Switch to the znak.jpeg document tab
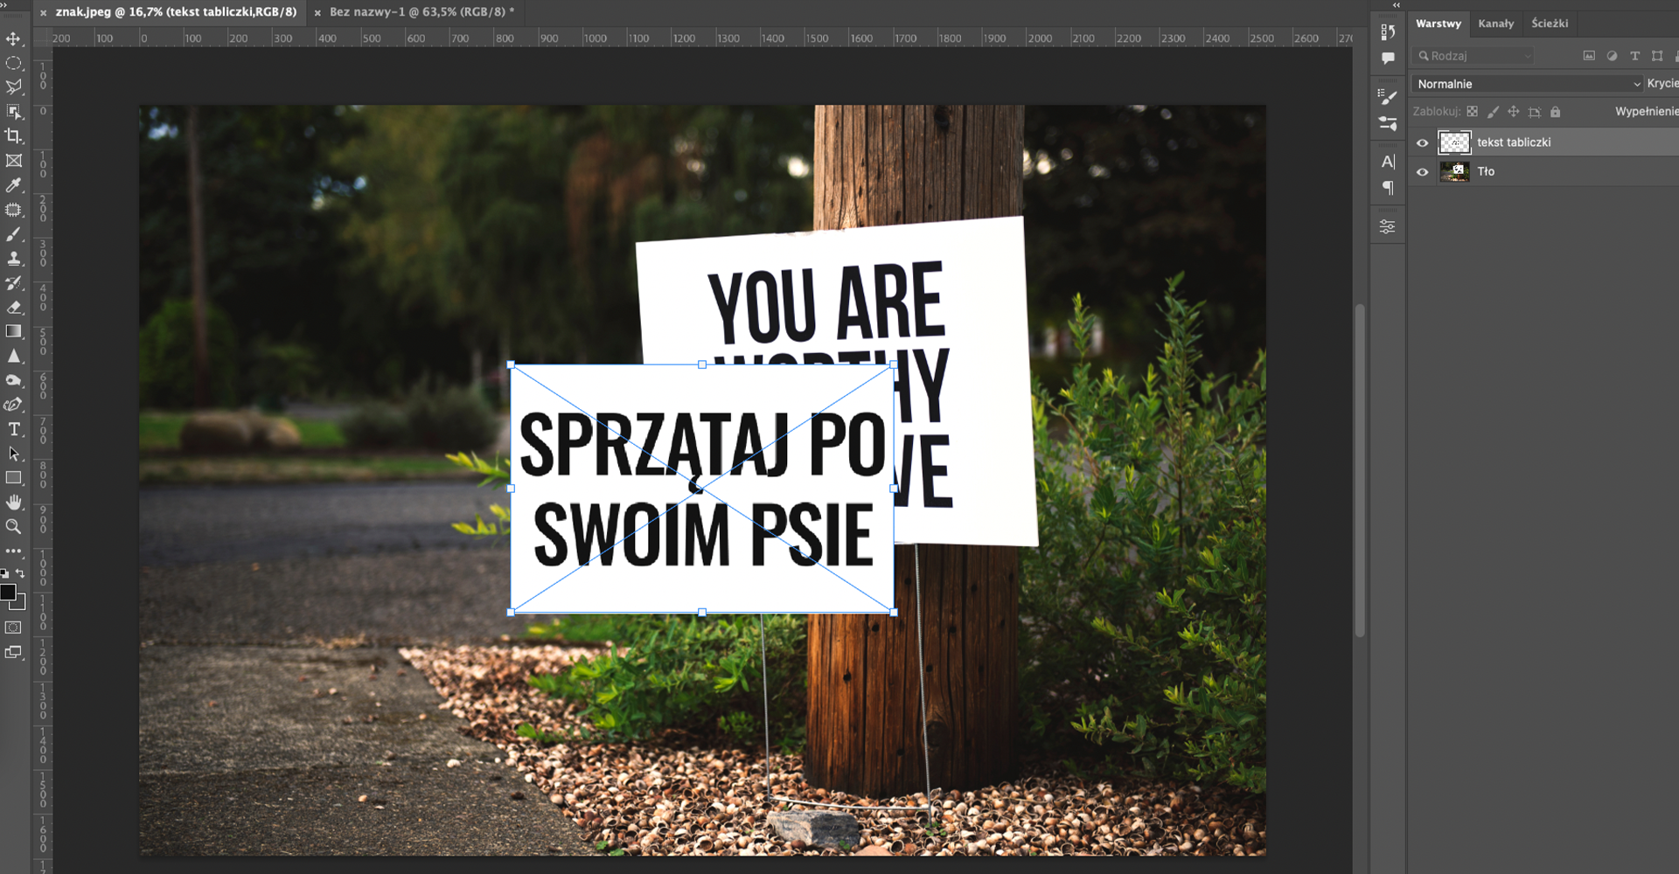Image resolution: width=1679 pixels, height=874 pixels. (176, 12)
